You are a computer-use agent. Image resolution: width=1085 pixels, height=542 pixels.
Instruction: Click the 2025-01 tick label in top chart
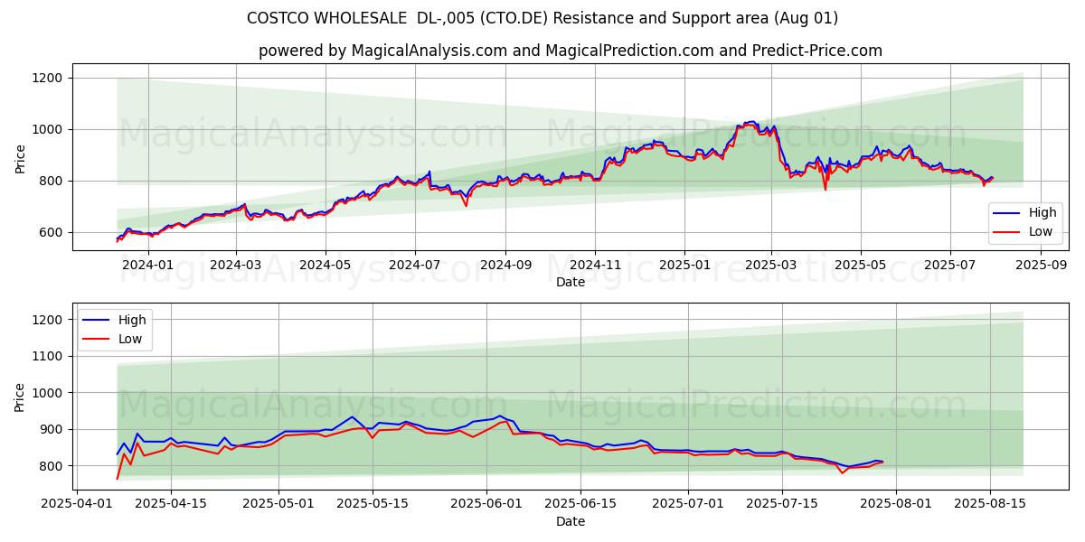(684, 265)
